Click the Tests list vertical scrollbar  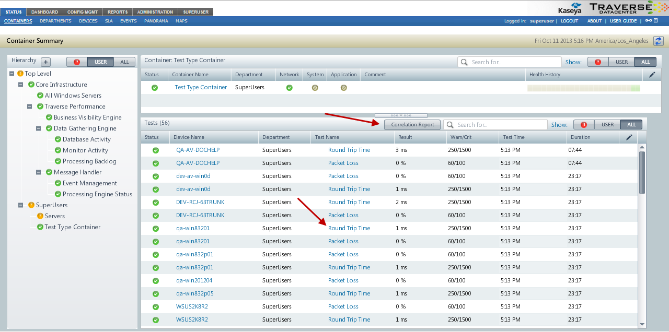pyautogui.click(x=642, y=172)
